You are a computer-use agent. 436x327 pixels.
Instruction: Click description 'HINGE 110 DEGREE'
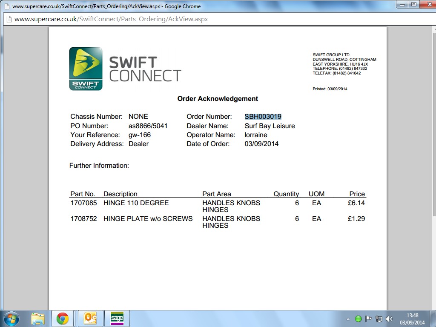tap(136, 203)
